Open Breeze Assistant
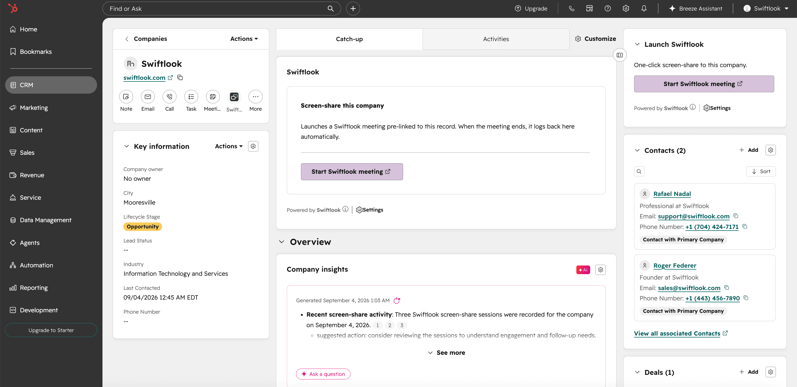 [x=696, y=9]
